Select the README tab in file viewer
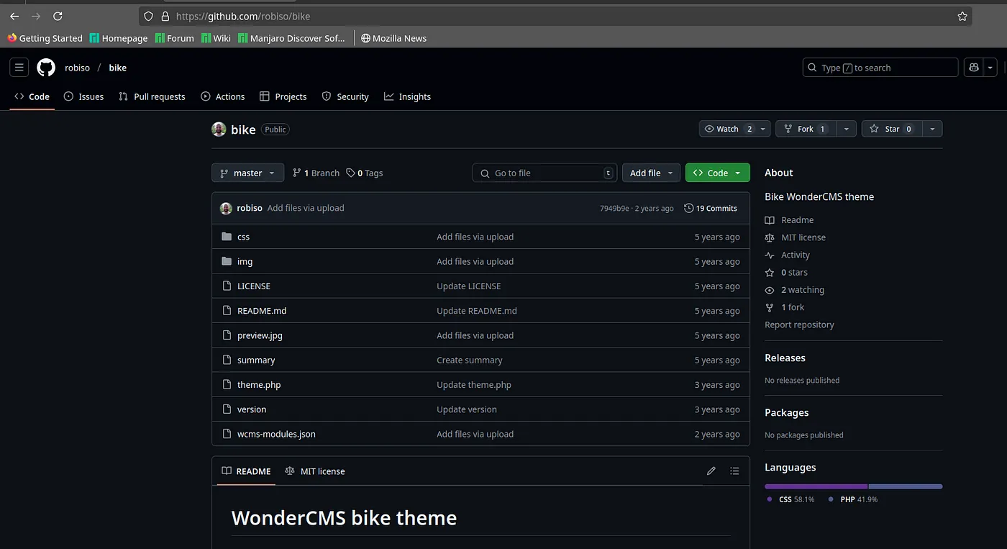The image size is (1007, 549). pyautogui.click(x=246, y=471)
